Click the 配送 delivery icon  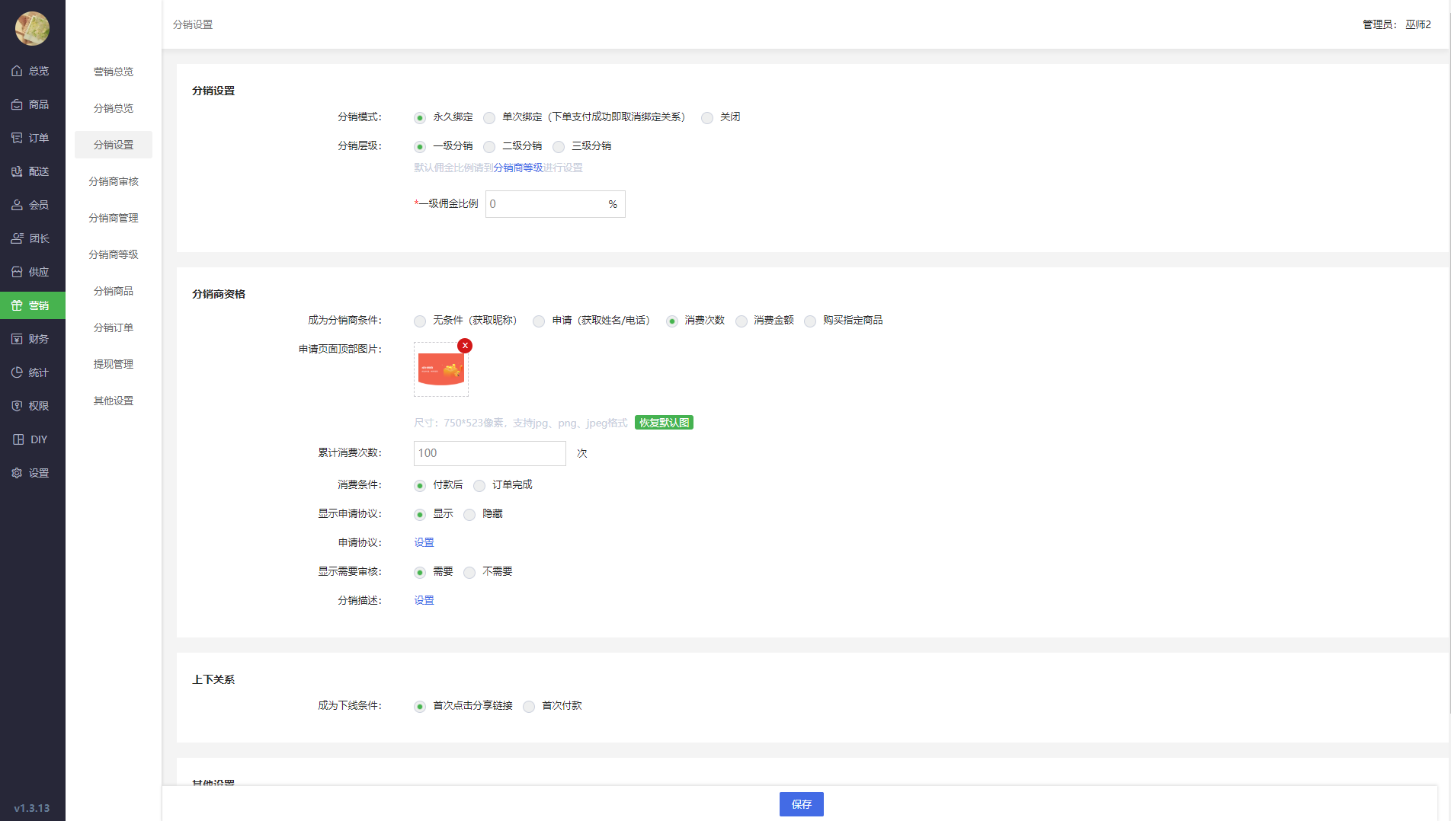(17, 171)
